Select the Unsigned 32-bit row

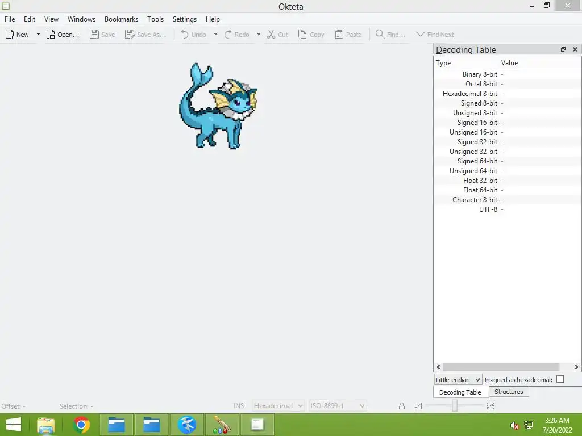508,151
